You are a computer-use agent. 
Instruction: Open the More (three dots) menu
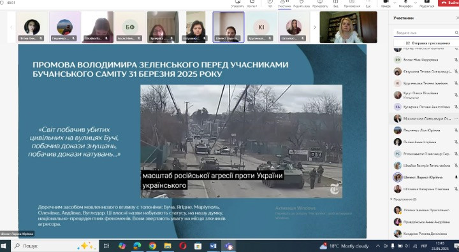(x=368, y=3)
